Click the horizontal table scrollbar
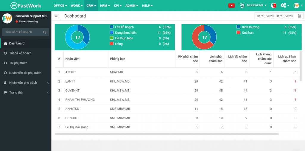 point(167,134)
